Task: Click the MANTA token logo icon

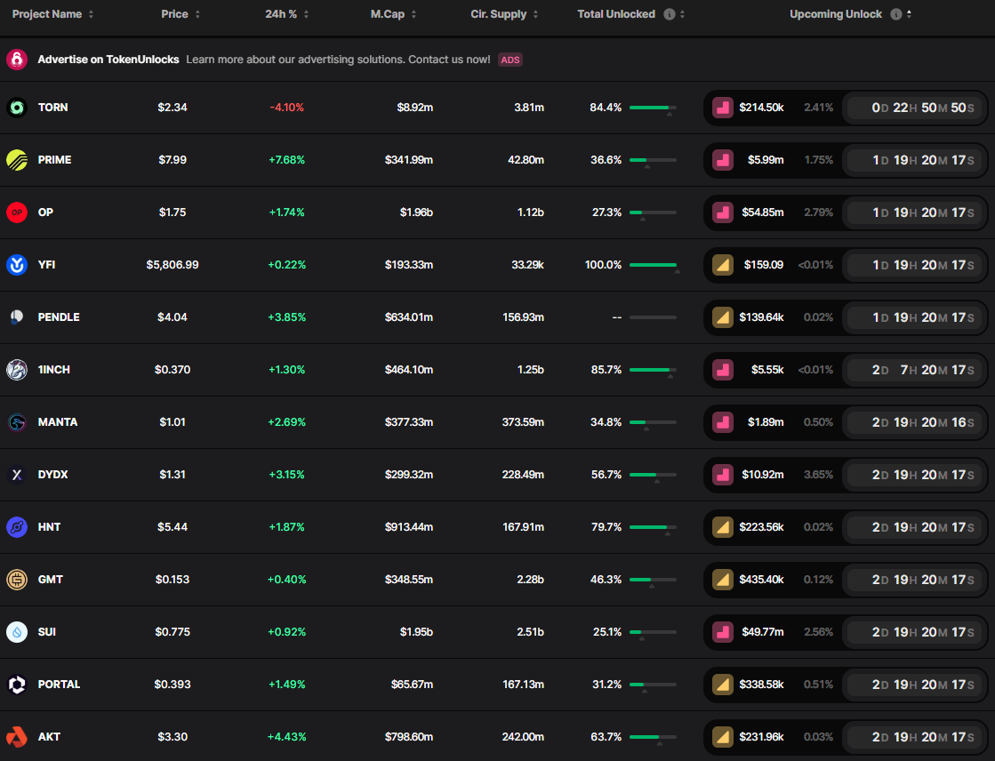Action: coord(17,422)
